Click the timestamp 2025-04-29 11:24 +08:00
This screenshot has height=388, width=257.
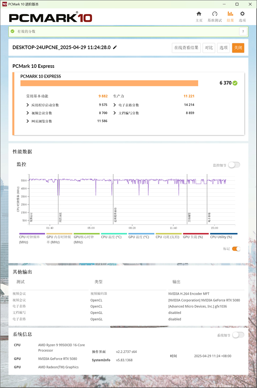[213, 356]
